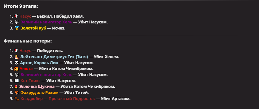Click the character emoji beside Лейтенант Диметриус Тит
This screenshot has height=109, width=259.
[17, 57]
